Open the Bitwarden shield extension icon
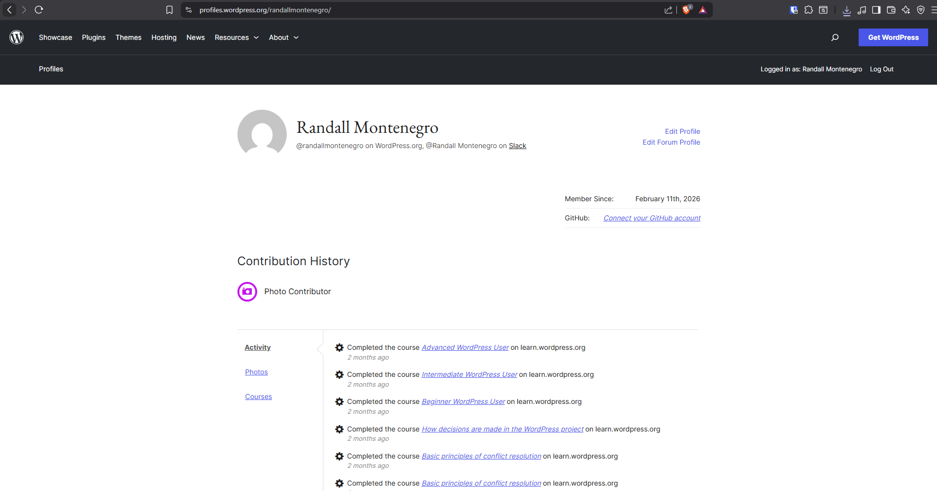The width and height of the screenshot is (937, 491). [x=794, y=10]
